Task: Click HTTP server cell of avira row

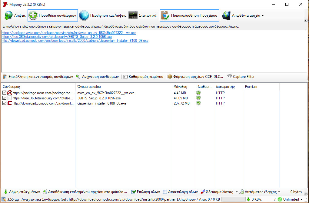Action: pos(220,93)
